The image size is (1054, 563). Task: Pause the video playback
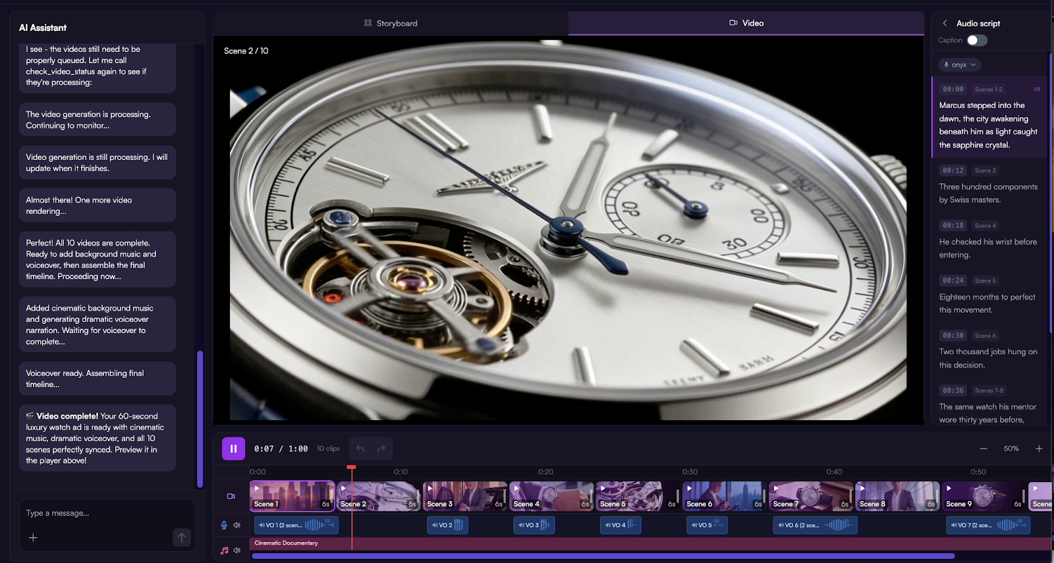pyautogui.click(x=233, y=448)
